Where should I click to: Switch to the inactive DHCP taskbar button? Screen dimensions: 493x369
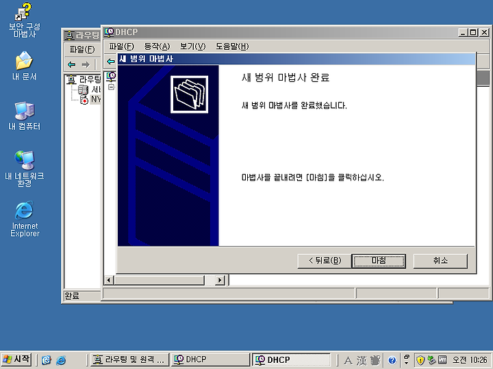(210, 359)
